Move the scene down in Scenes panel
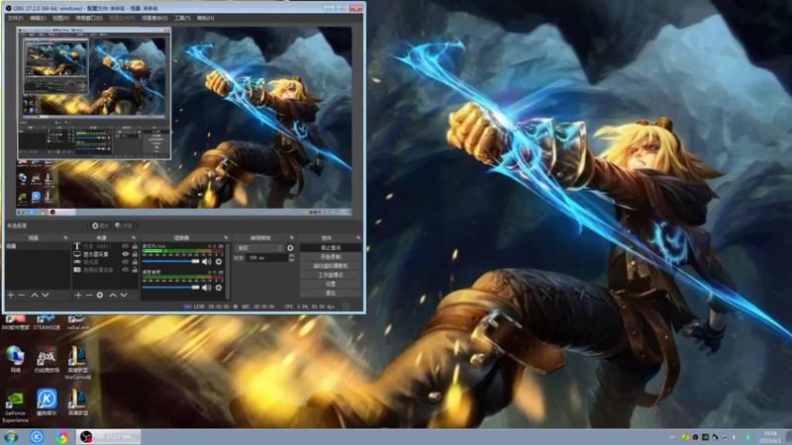 [46, 295]
